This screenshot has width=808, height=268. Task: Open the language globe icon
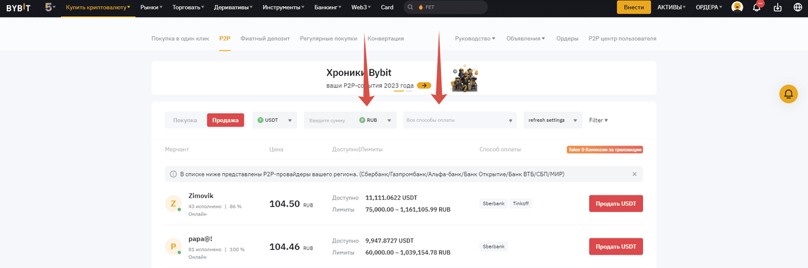[798, 7]
